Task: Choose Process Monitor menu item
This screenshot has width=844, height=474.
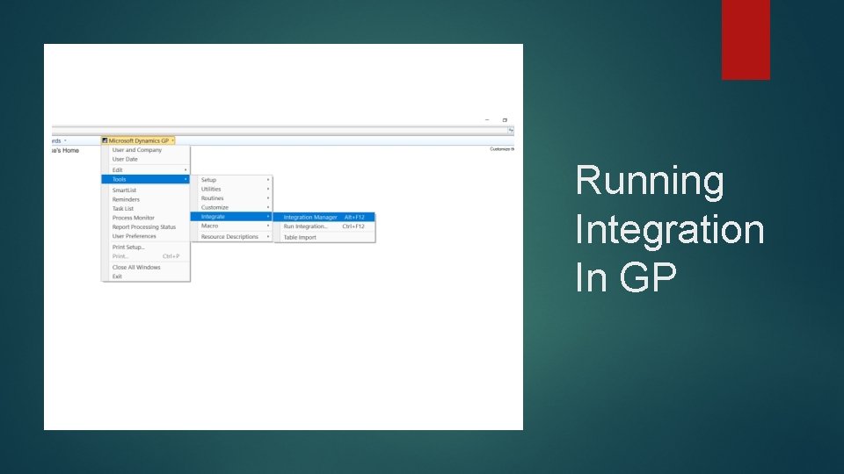Action: (146, 218)
